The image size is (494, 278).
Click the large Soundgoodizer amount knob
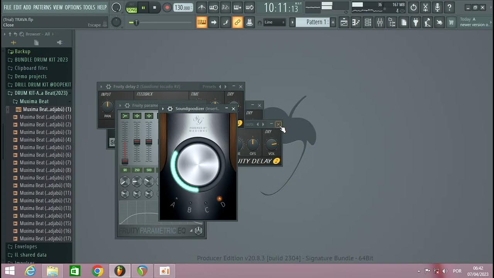tap(198, 164)
